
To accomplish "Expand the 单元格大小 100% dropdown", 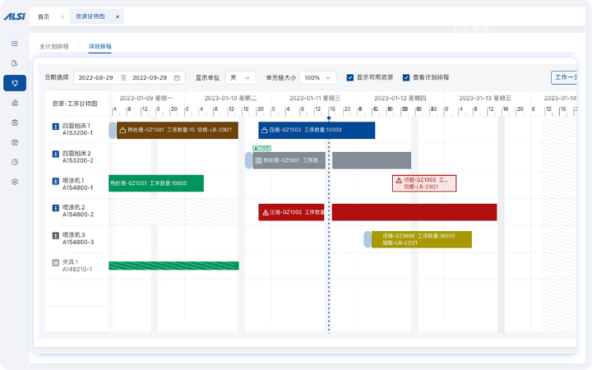I will click(x=317, y=78).
